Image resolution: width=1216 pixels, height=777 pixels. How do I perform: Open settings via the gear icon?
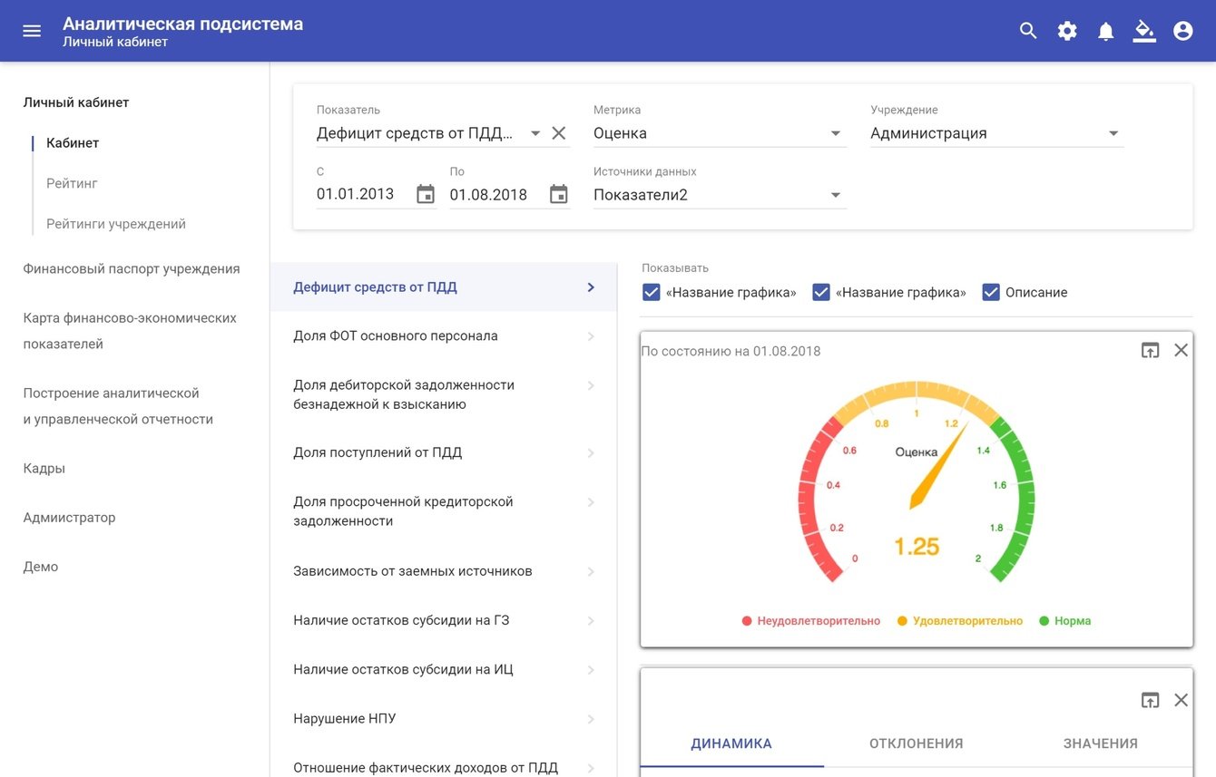[x=1067, y=31]
